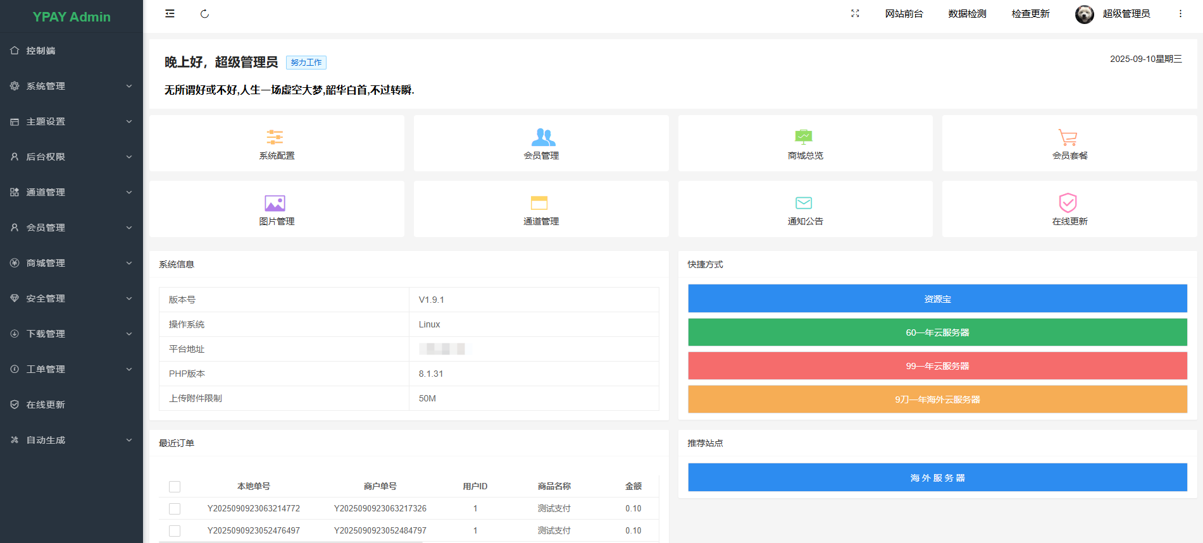Expand the 商城管理 sidebar menu chevron
The height and width of the screenshot is (543, 1203).
click(129, 263)
